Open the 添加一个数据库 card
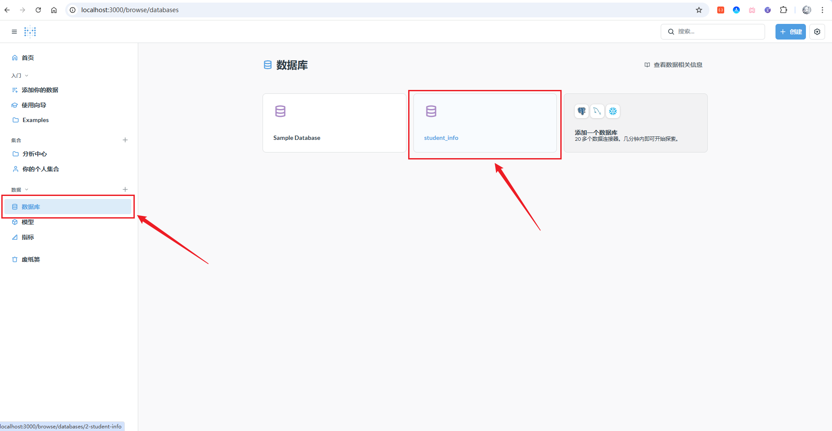This screenshot has height=431, width=832. point(636,123)
